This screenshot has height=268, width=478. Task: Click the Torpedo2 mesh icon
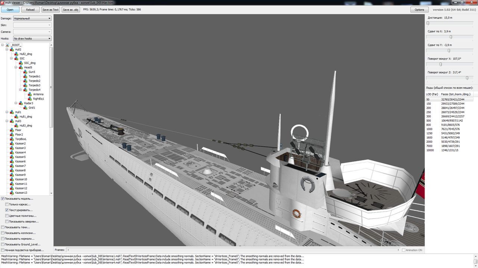(x=25, y=81)
